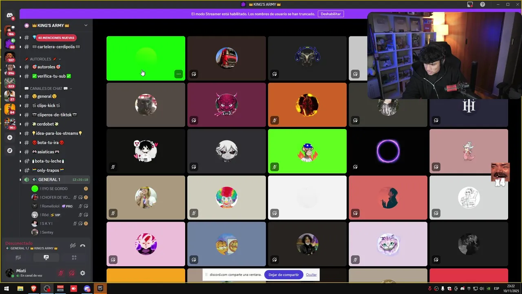Open Mixti user profile panel
This screenshot has width=522, height=294.
tap(29, 273)
